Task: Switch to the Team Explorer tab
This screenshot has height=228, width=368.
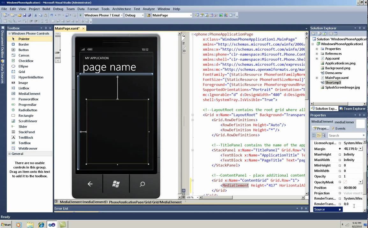Action: tap(352, 108)
